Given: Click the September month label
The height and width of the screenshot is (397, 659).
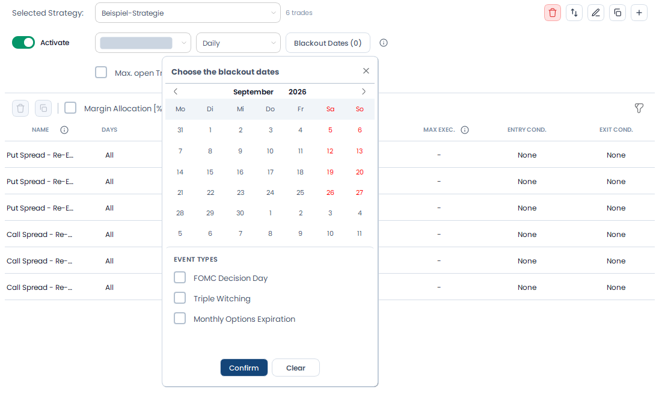Looking at the screenshot, I should pyautogui.click(x=253, y=91).
